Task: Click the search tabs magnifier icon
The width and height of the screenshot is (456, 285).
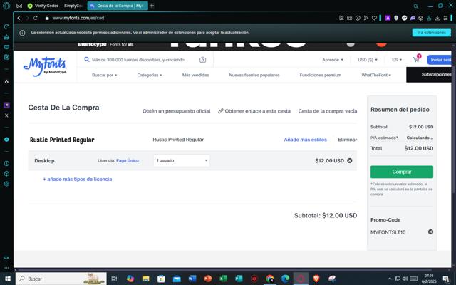Action: click(416, 6)
